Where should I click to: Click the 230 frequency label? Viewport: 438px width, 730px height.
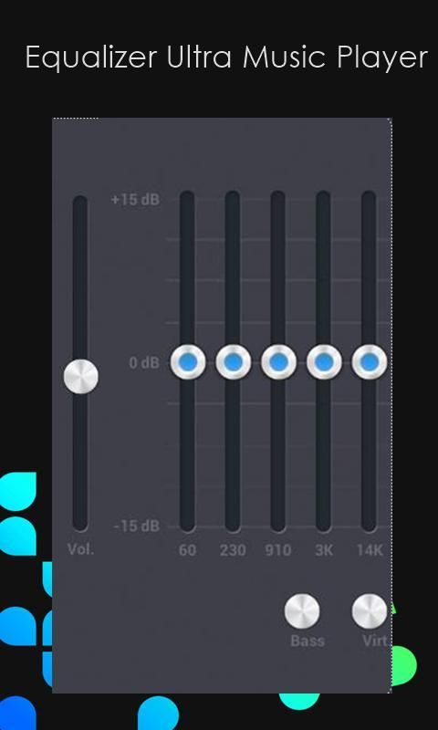[x=233, y=550]
